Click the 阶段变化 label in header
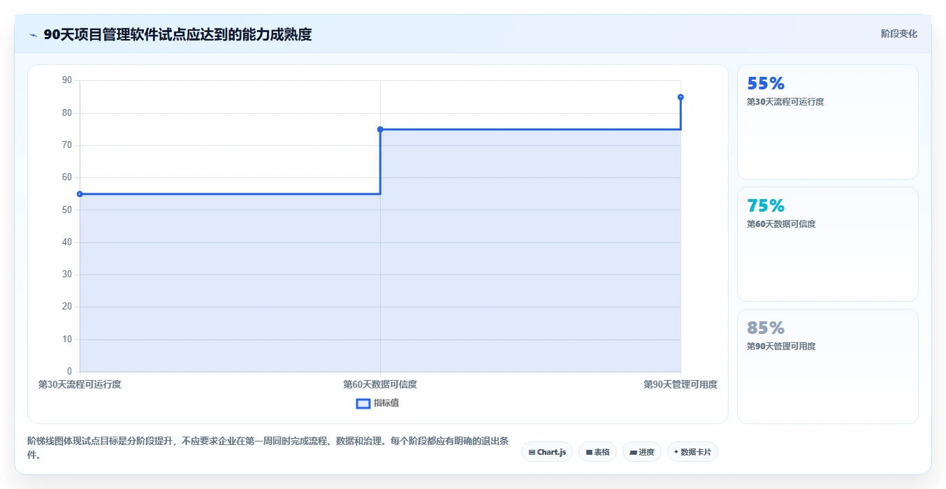This screenshot has height=489, width=946. coord(899,34)
